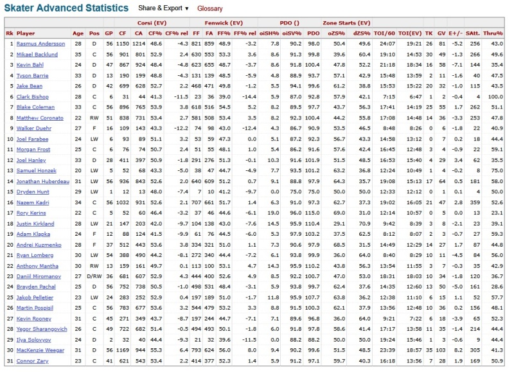This screenshot has height=372, width=514.
Task: Open Andrei Kuzmenko player link
Action: pyautogui.click(x=39, y=245)
